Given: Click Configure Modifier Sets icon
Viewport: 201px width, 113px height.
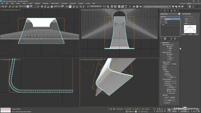Looking at the screenshot, I should (x=175, y=39).
